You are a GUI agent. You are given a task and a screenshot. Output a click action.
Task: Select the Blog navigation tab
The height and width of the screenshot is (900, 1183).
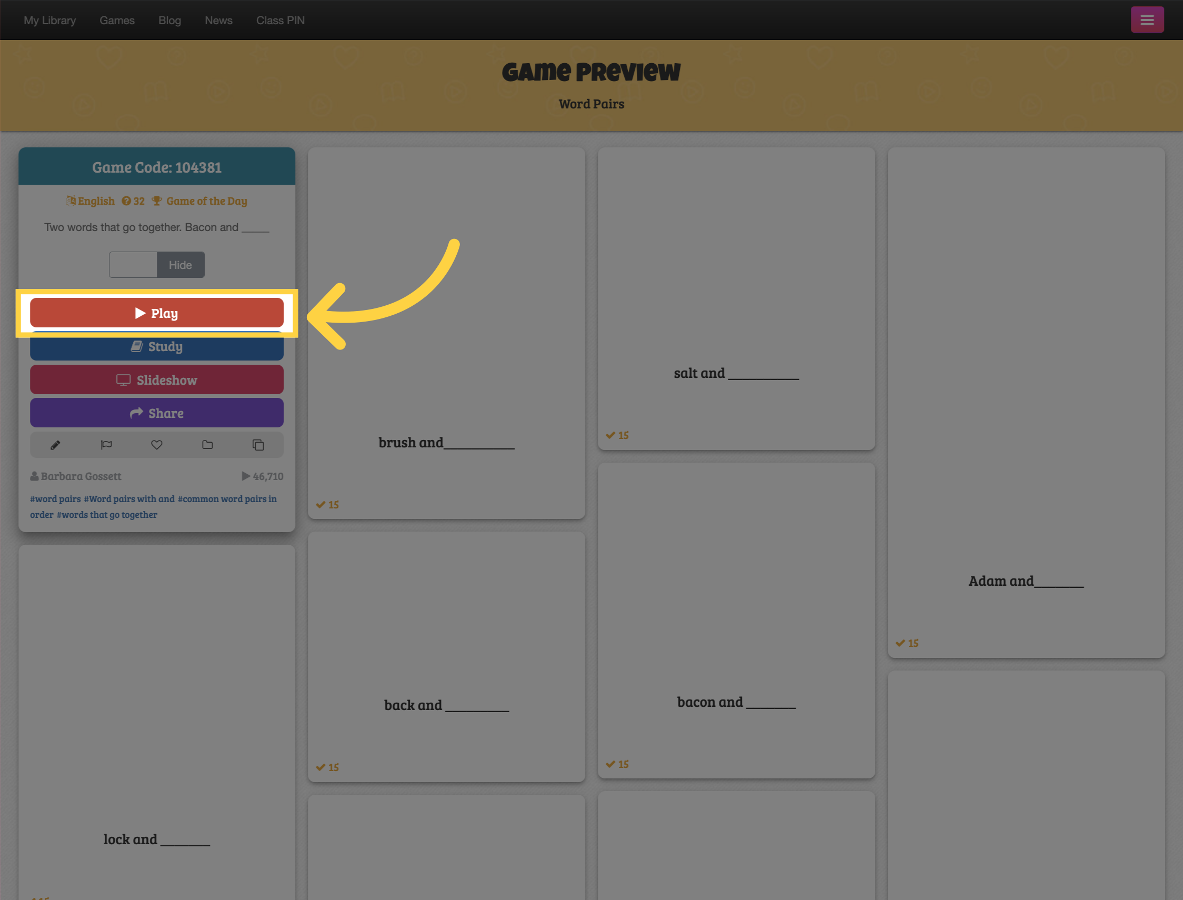[x=169, y=20]
